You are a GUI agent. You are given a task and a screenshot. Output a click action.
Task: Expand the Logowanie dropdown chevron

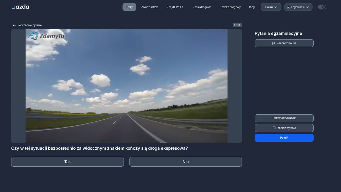coord(307,7)
